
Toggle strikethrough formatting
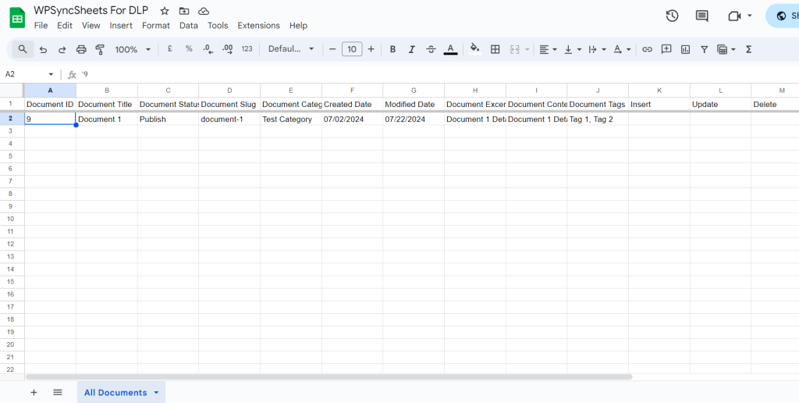click(x=431, y=49)
